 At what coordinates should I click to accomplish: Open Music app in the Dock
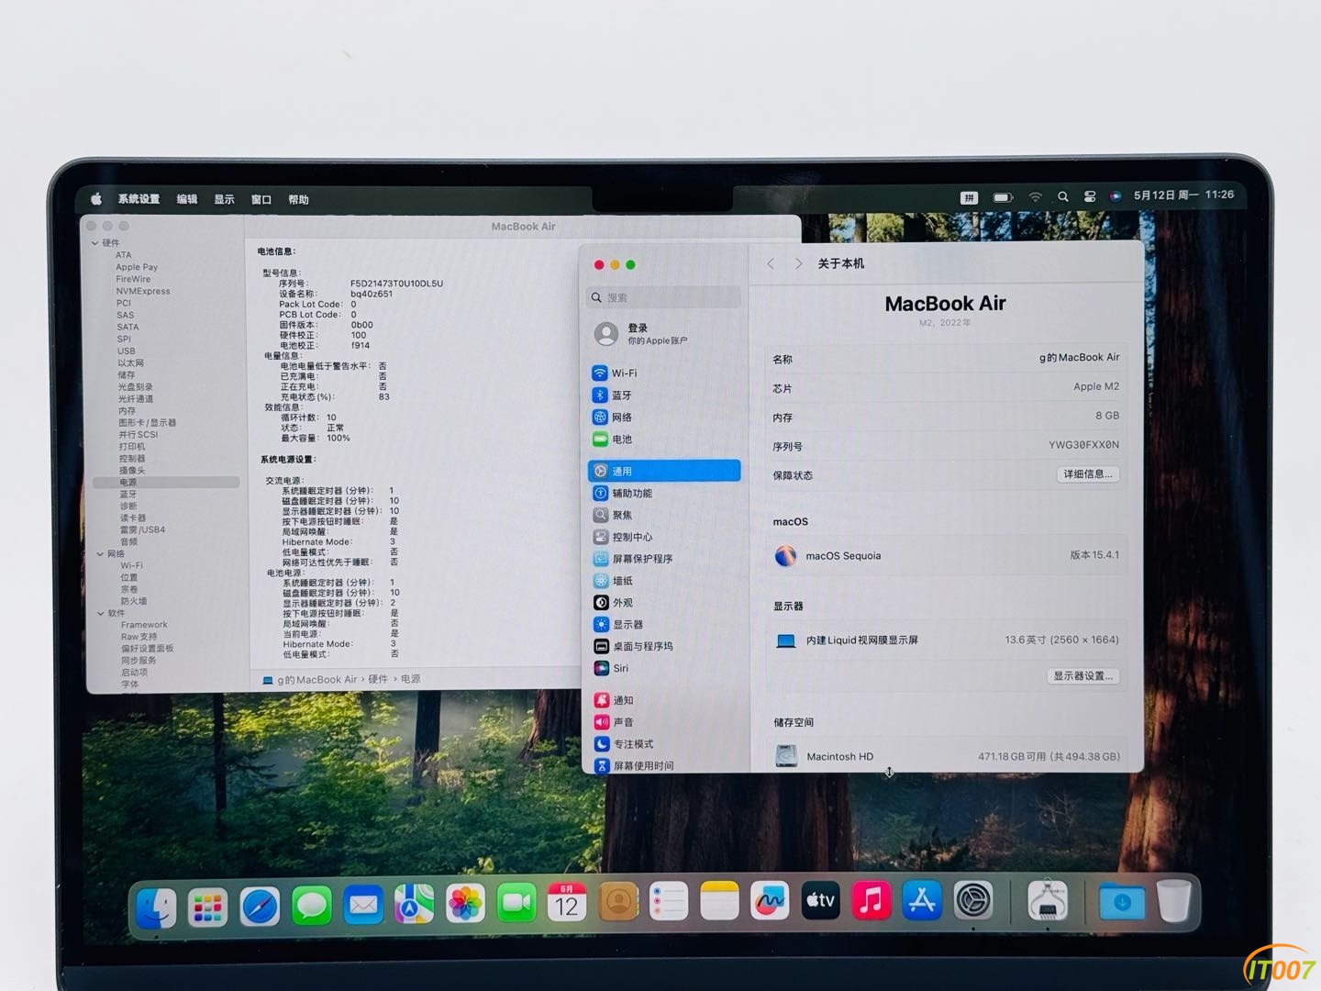point(871,900)
